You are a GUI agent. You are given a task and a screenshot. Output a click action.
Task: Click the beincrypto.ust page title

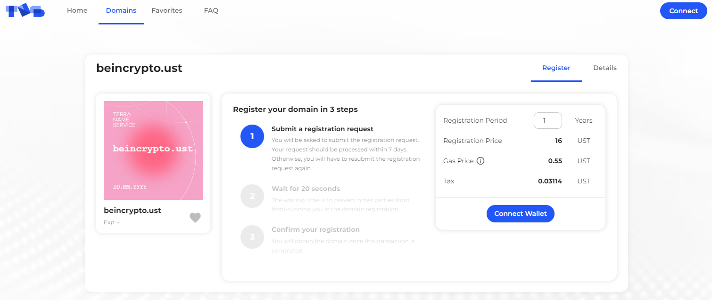coord(139,68)
